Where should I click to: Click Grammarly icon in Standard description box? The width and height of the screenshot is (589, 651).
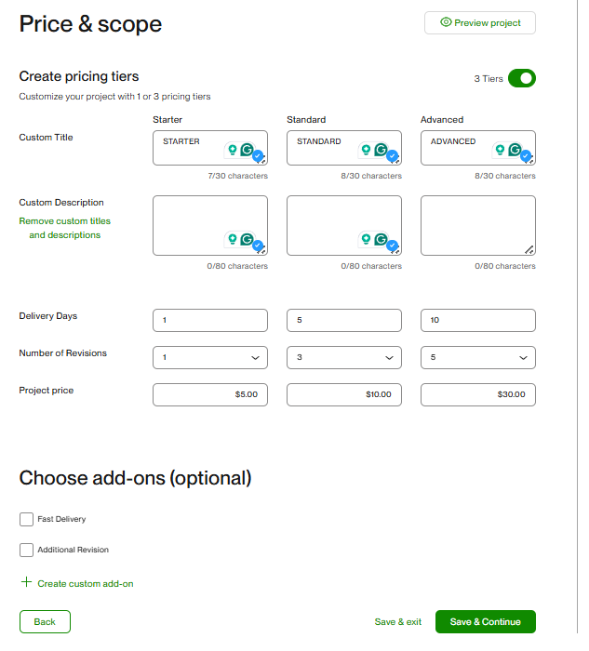[x=381, y=239]
